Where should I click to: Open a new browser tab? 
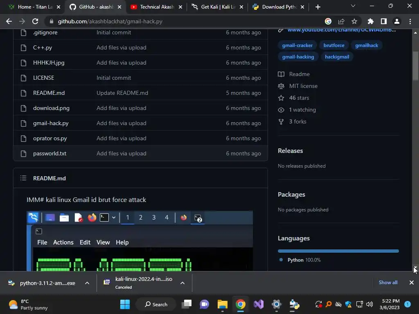point(318,7)
